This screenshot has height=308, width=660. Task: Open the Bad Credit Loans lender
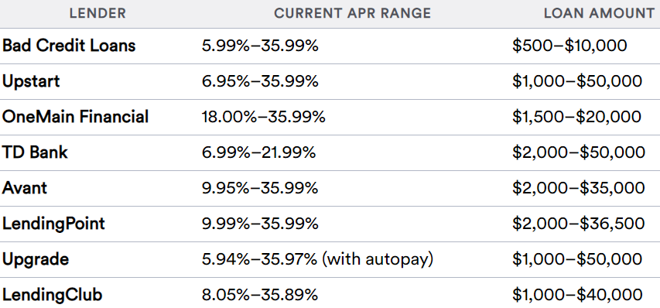69,46
